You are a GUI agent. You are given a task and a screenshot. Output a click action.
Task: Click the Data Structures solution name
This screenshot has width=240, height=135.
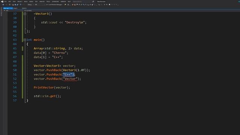click(x=101, y=1)
